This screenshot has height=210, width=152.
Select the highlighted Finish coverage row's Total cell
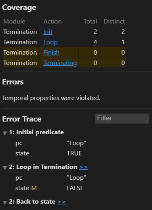click(88, 53)
